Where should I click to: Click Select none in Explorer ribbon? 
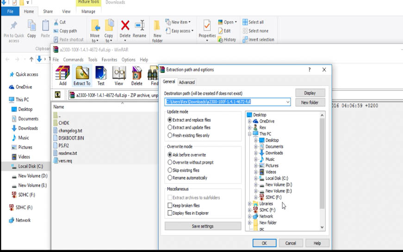click(x=255, y=31)
